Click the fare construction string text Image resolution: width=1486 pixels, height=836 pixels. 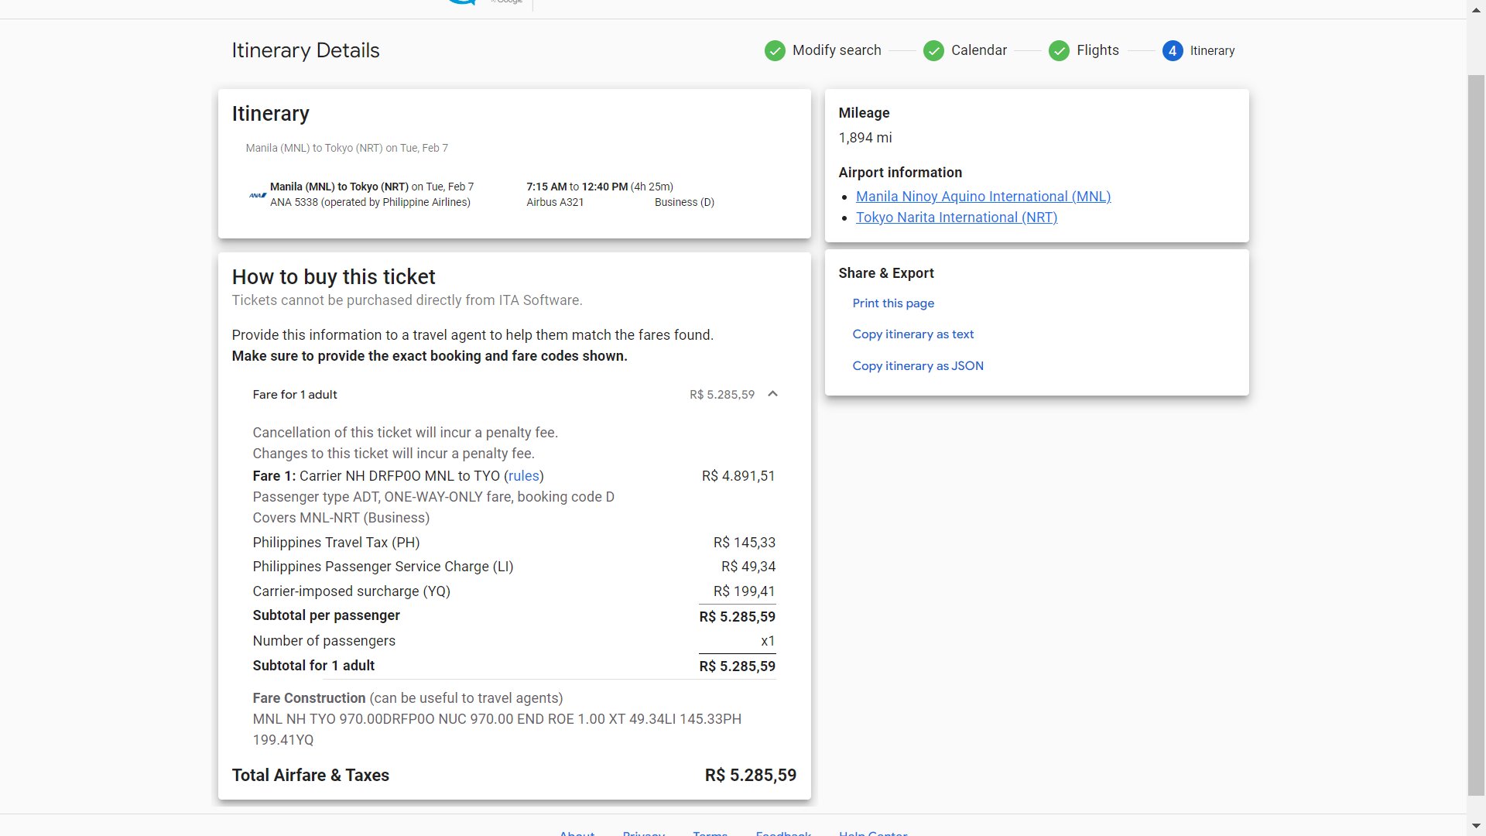coord(497,729)
